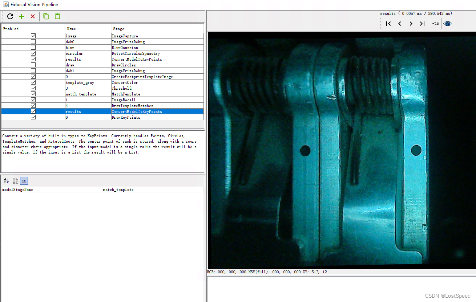Show the previous stage result
This screenshot has width=476, height=302.
pos(400,24)
